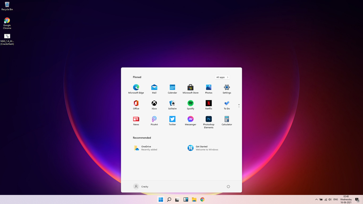This screenshot has height=204, width=363.
Task: Open the Photos app
Action: pos(209,89)
